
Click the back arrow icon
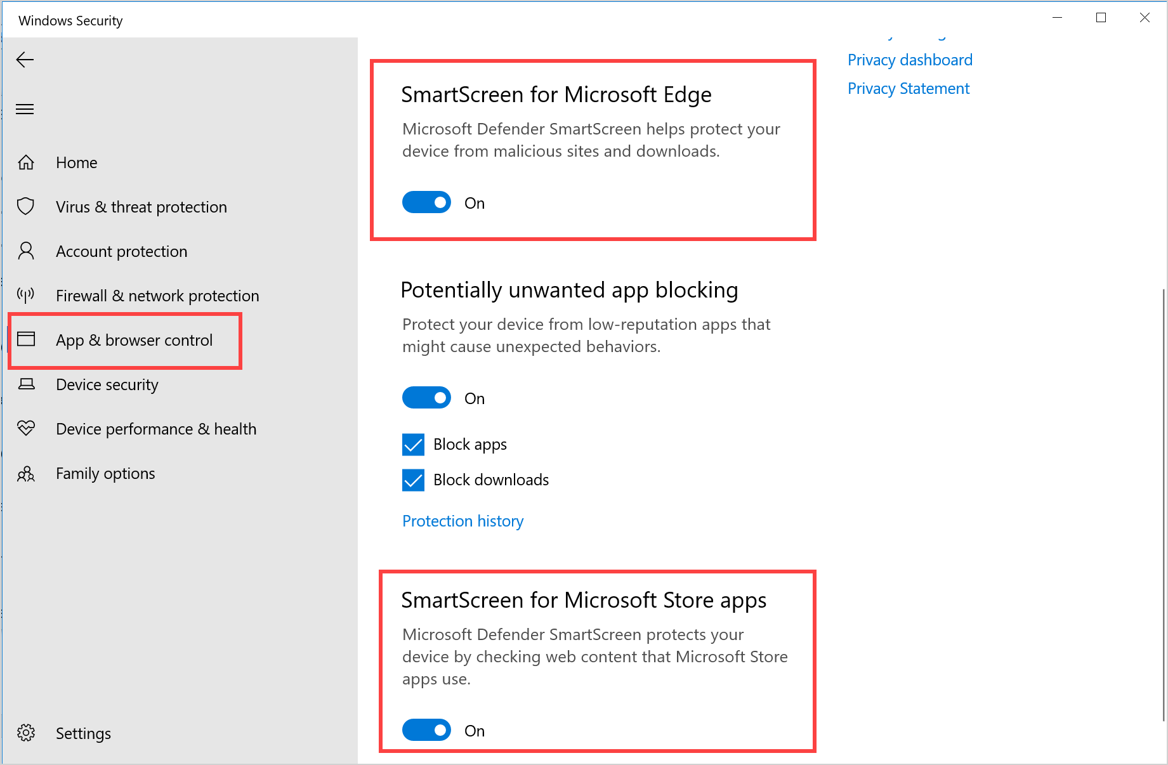click(x=25, y=60)
